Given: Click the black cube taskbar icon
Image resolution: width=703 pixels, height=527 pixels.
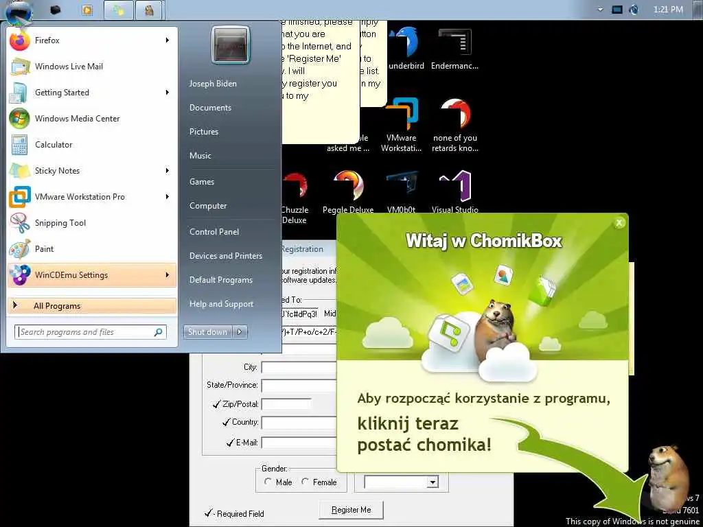Looking at the screenshot, I should pyautogui.click(x=56, y=10).
